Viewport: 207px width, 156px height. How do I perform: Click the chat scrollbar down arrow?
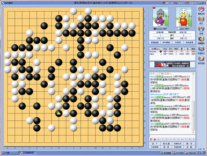point(193,132)
